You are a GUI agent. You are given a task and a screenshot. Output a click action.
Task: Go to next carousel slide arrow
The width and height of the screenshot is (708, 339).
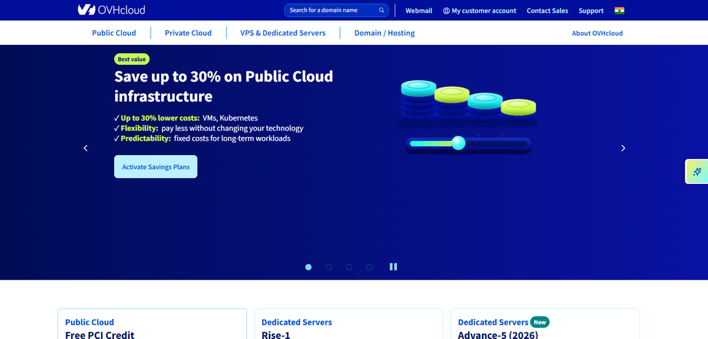point(623,148)
